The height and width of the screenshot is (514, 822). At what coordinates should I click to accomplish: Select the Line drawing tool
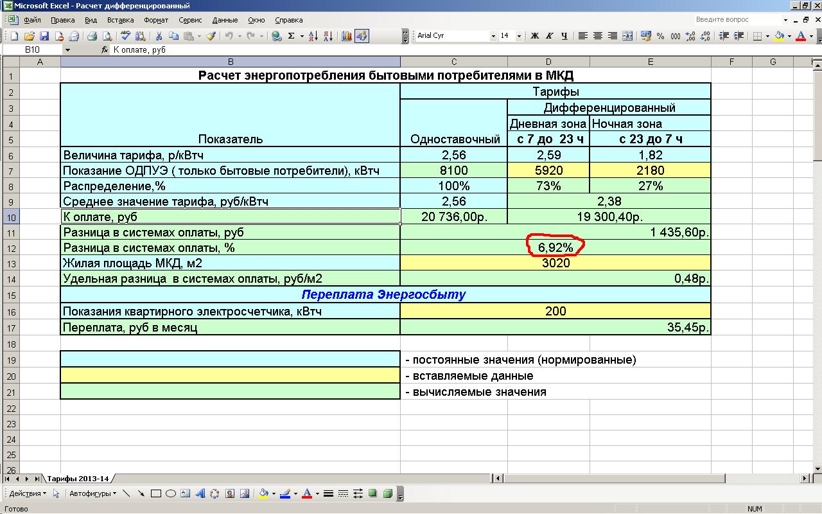click(126, 493)
